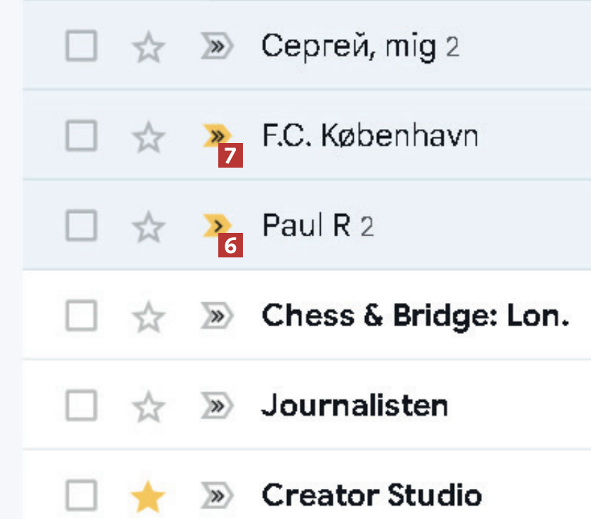Screen dimensions: 591x519
Task: Open the Creator Studio email
Action: click(371, 496)
